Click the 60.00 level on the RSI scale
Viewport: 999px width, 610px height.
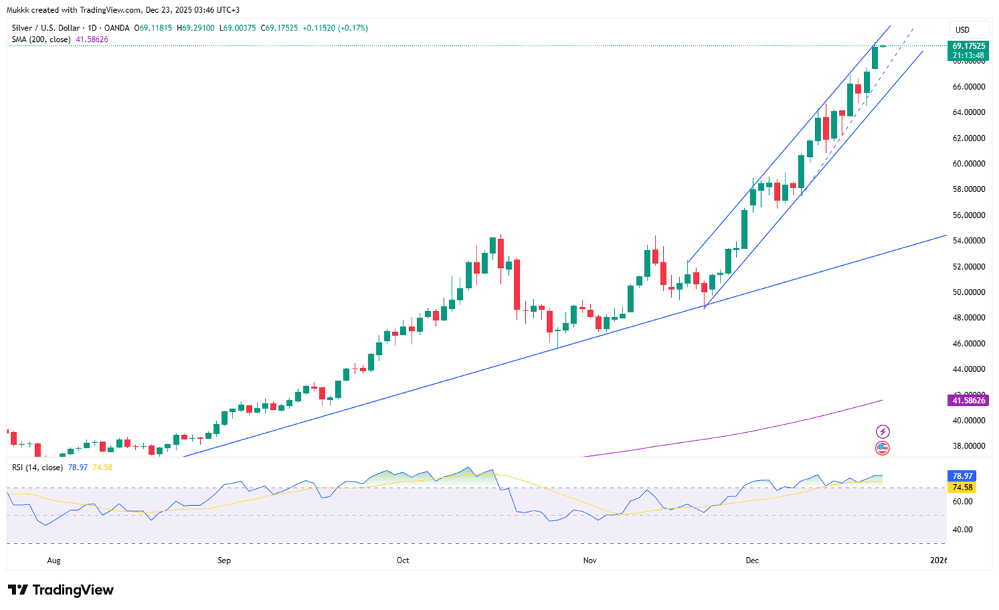tap(963, 502)
